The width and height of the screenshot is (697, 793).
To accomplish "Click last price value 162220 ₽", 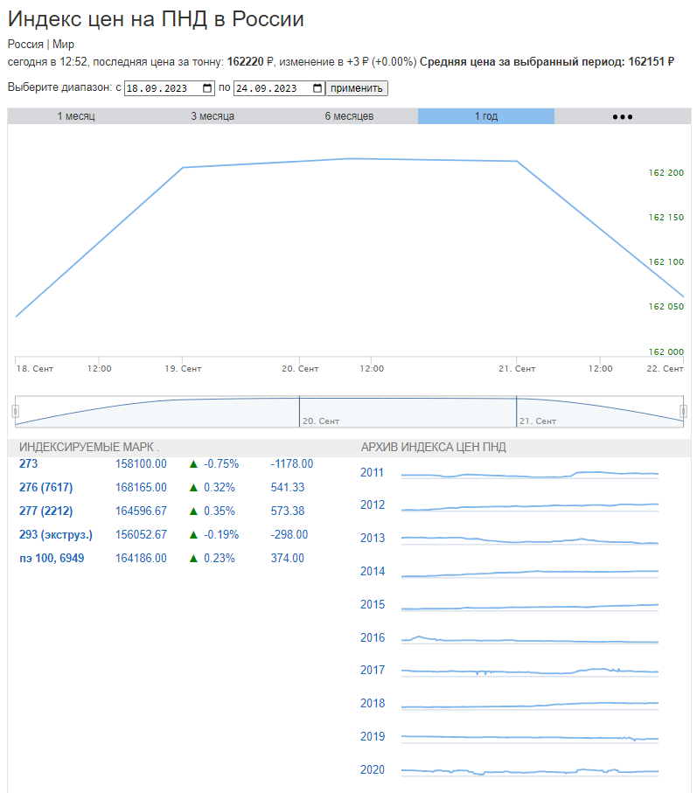I will pos(250,62).
